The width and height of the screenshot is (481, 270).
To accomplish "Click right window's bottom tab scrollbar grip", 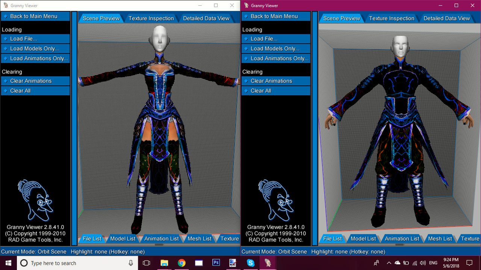I will click(399, 245).
